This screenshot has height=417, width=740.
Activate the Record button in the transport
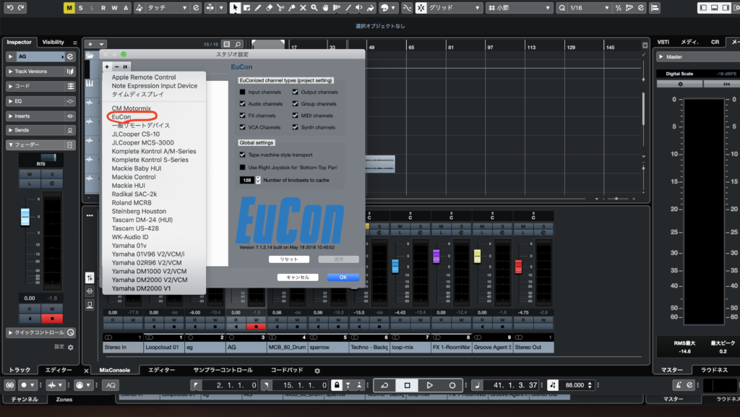(x=452, y=385)
